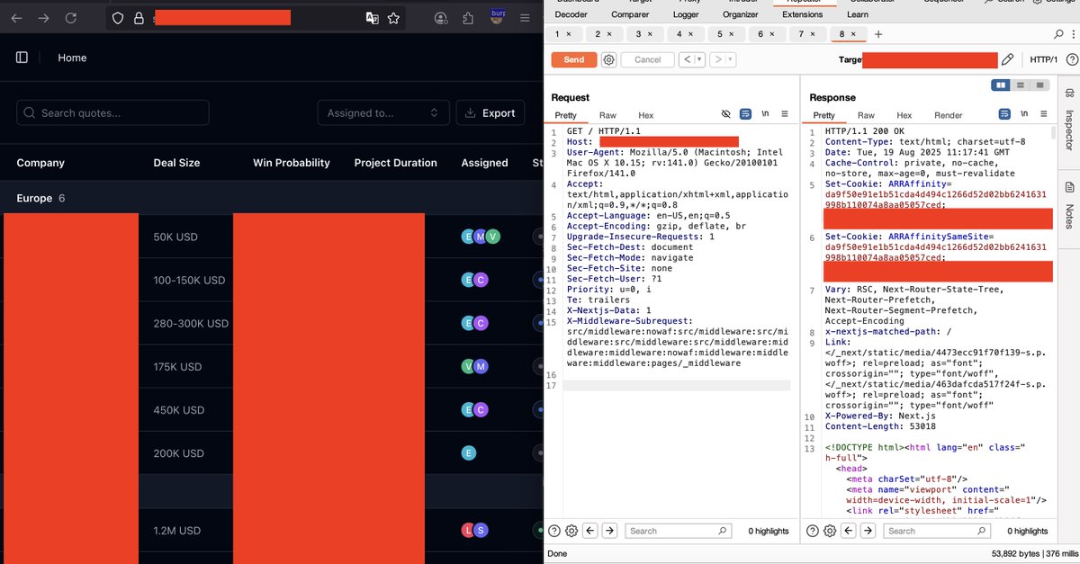Open the Learn tab in Burp
The height and width of the screenshot is (564, 1080).
click(858, 14)
